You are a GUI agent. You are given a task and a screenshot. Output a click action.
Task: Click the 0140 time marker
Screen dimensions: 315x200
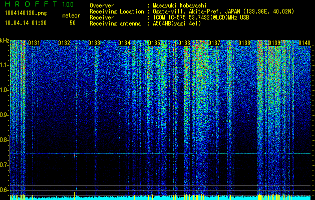[304, 43]
